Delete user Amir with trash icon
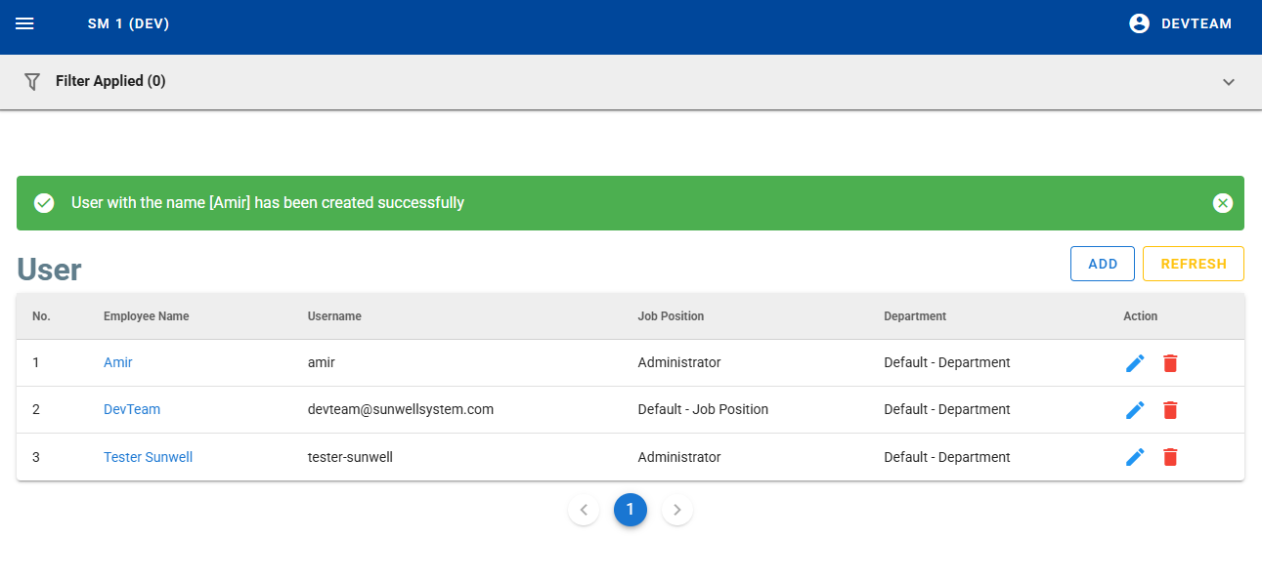Screen dimensions: 1262x583 tap(1170, 363)
